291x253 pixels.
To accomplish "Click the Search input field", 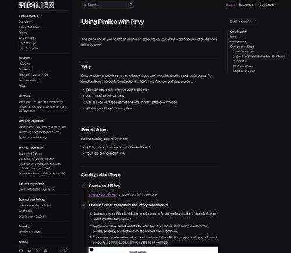I will (x=108, y=5).
